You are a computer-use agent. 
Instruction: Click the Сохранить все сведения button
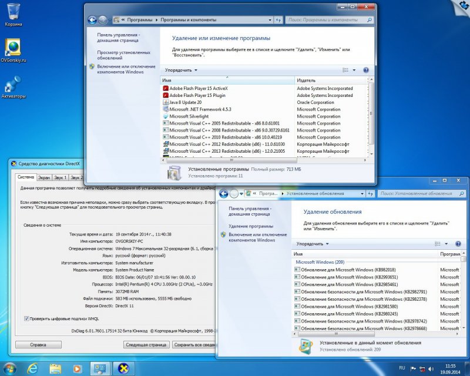[x=194, y=345]
